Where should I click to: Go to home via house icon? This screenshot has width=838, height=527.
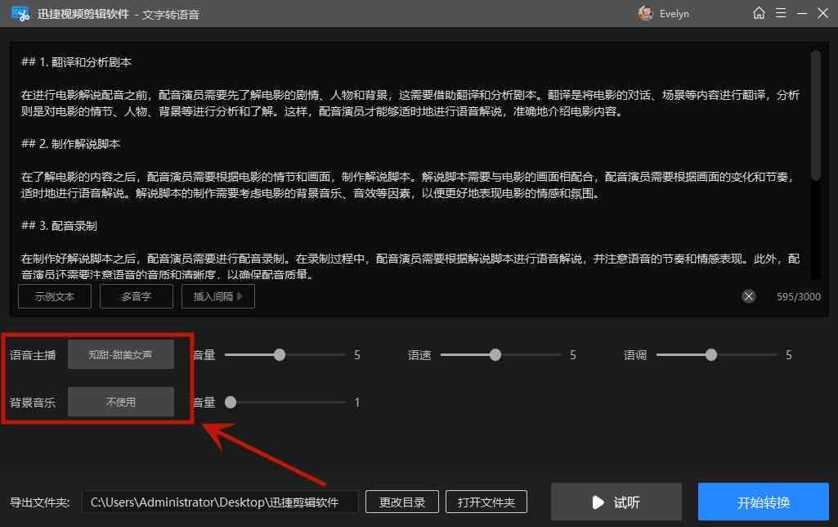click(759, 13)
